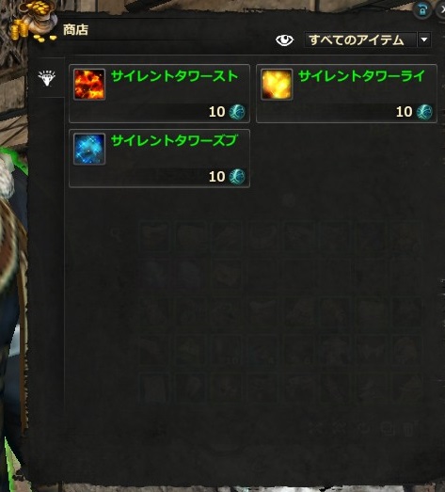Click the fire icon of the サイレントタワースト item
Viewport: 445px width, 492px height.
click(89, 85)
